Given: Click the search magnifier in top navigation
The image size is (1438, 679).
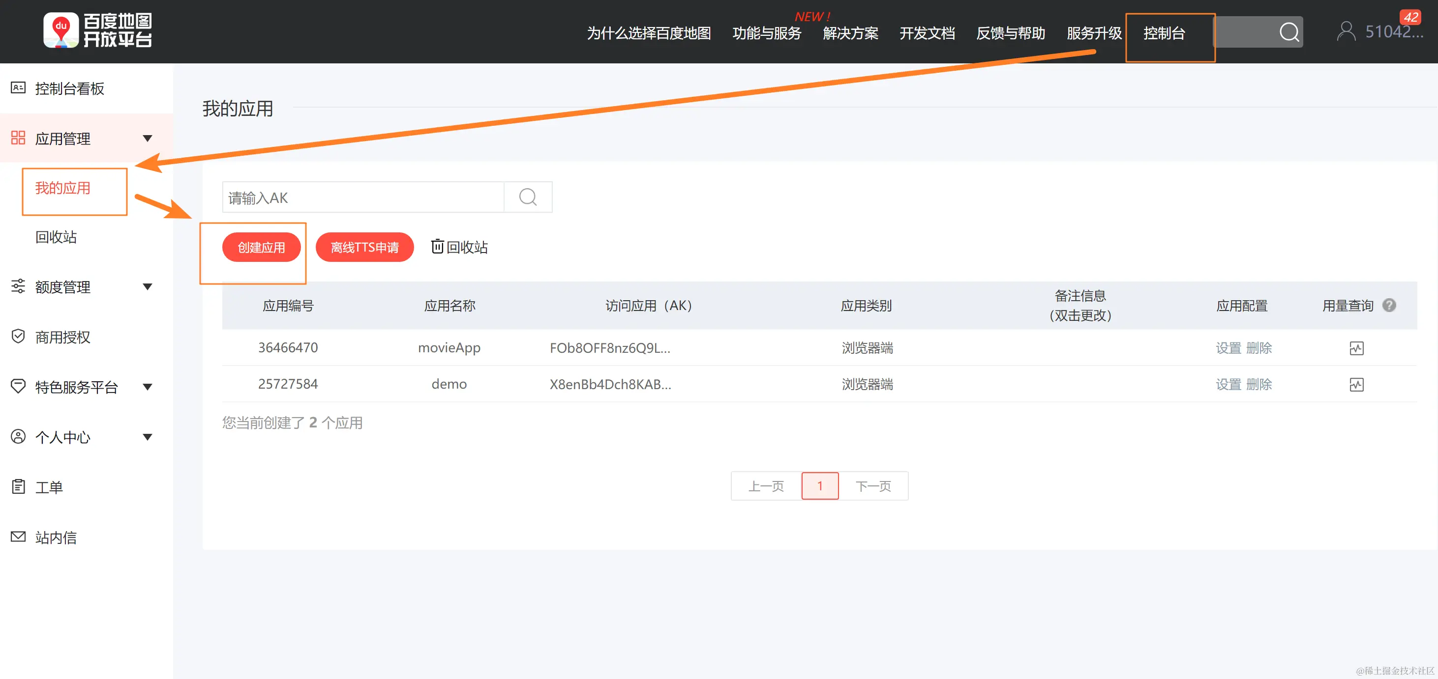Looking at the screenshot, I should [1288, 32].
